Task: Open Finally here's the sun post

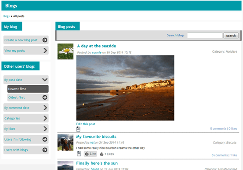Action: [97, 163]
